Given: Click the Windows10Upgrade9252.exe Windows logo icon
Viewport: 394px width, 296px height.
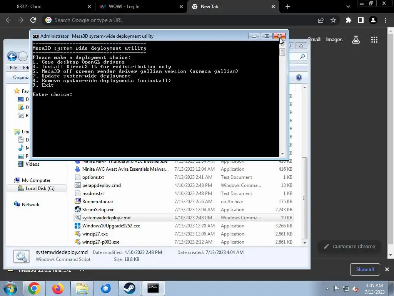Looking at the screenshot, I should pyautogui.click(x=78, y=225).
